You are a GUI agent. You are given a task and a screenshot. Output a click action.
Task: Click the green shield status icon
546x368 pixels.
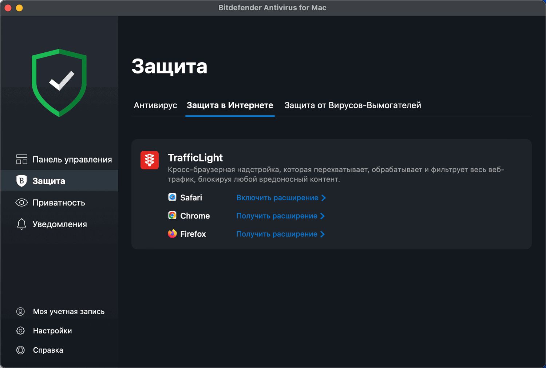(59, 83)
